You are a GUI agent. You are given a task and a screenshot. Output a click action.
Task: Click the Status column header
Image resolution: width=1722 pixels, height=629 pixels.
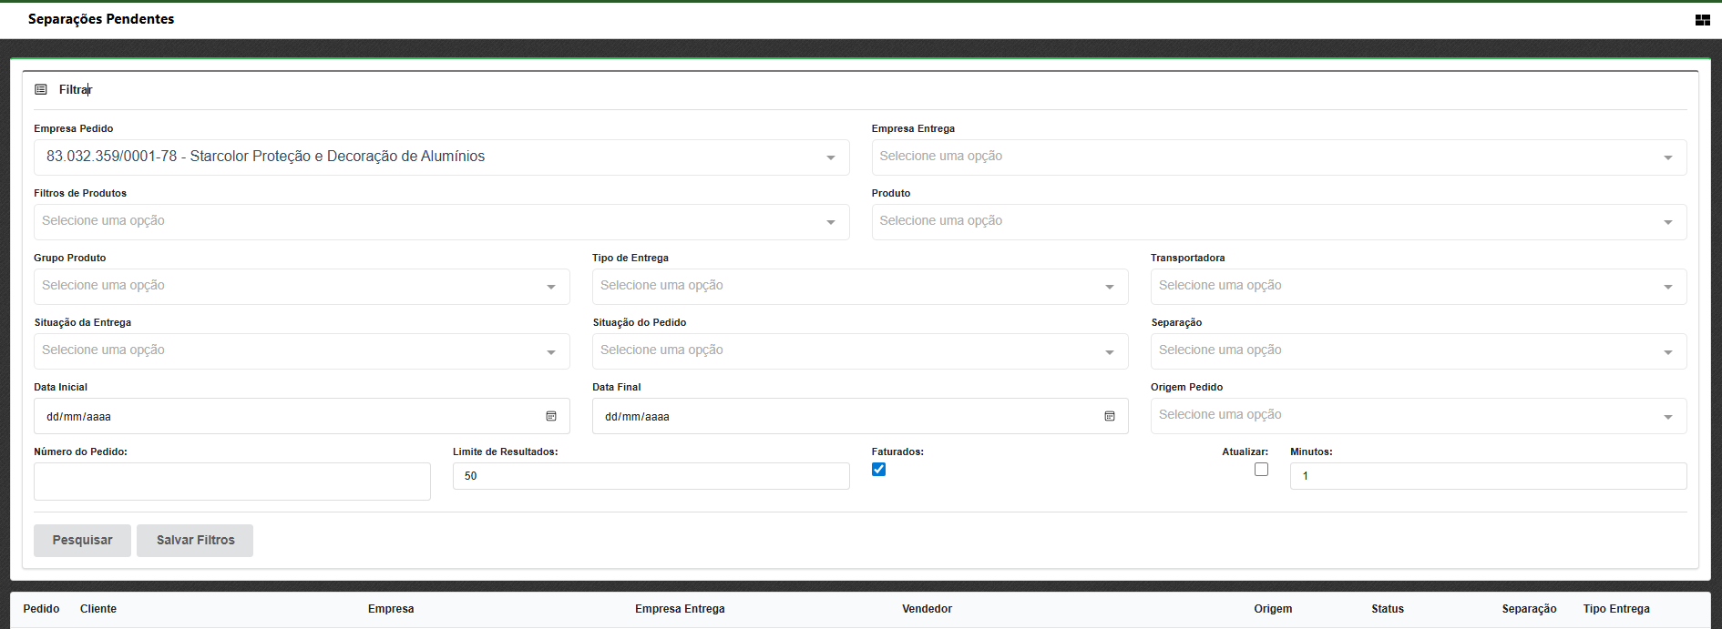[1387, 609]
